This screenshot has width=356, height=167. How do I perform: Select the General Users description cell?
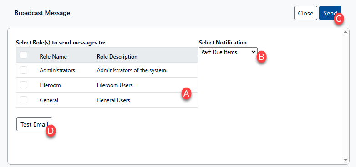point(113,100)
